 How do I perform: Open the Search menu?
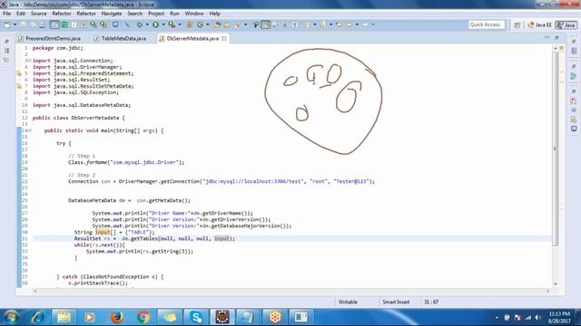(x=135, y=14)
